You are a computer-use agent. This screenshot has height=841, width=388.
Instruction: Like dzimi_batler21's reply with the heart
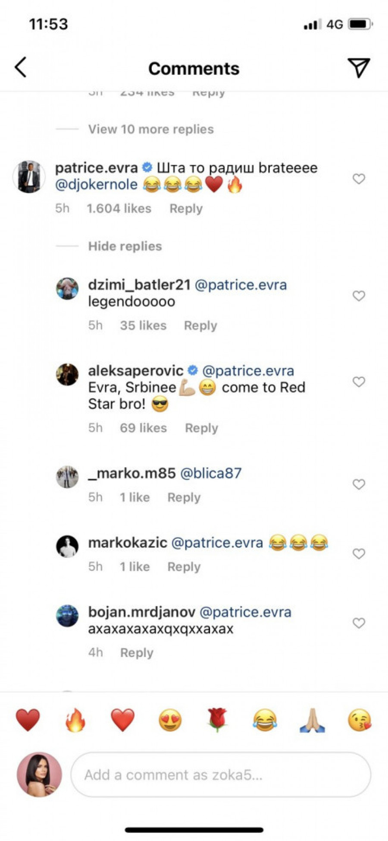coord(359,296)
